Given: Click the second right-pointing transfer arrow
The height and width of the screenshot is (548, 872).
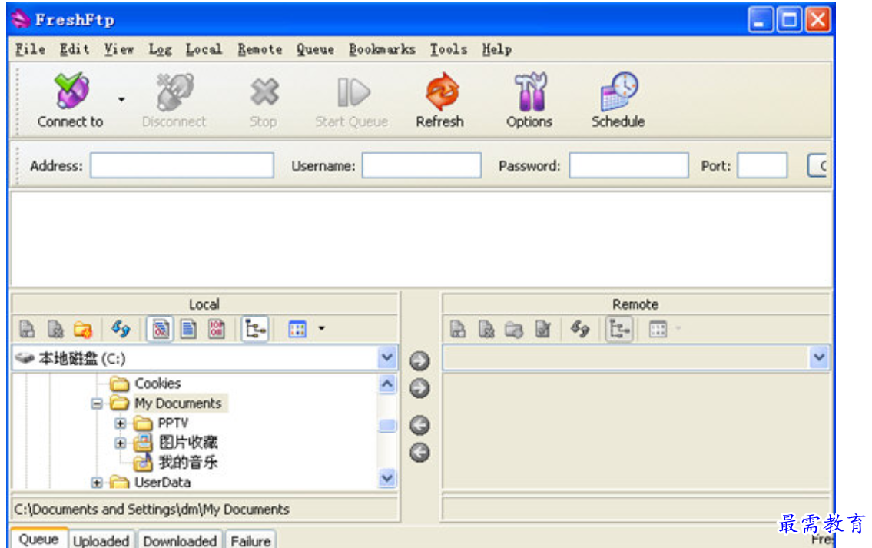Looking at the screenshot, I should point(420,388).
